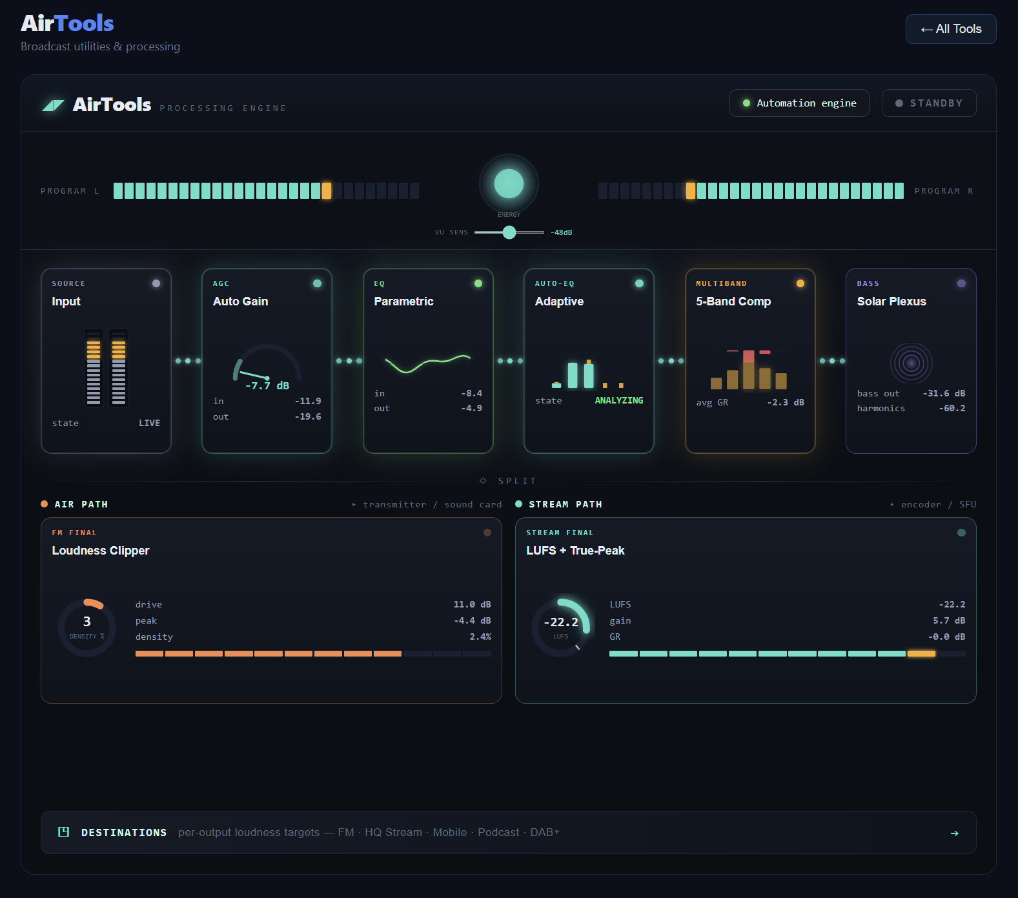
Task: Select the Auto Gain module title
Action: click(x=240, y=301)
